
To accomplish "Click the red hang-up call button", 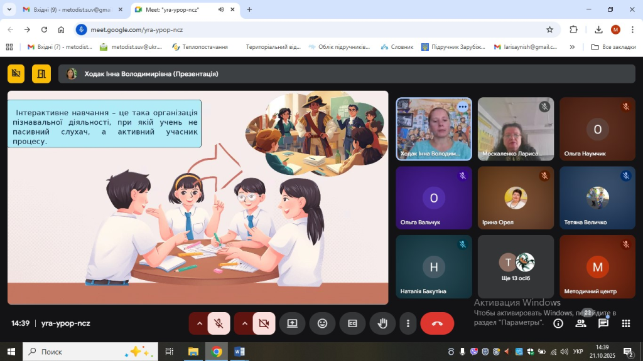I will coord(437,323).
